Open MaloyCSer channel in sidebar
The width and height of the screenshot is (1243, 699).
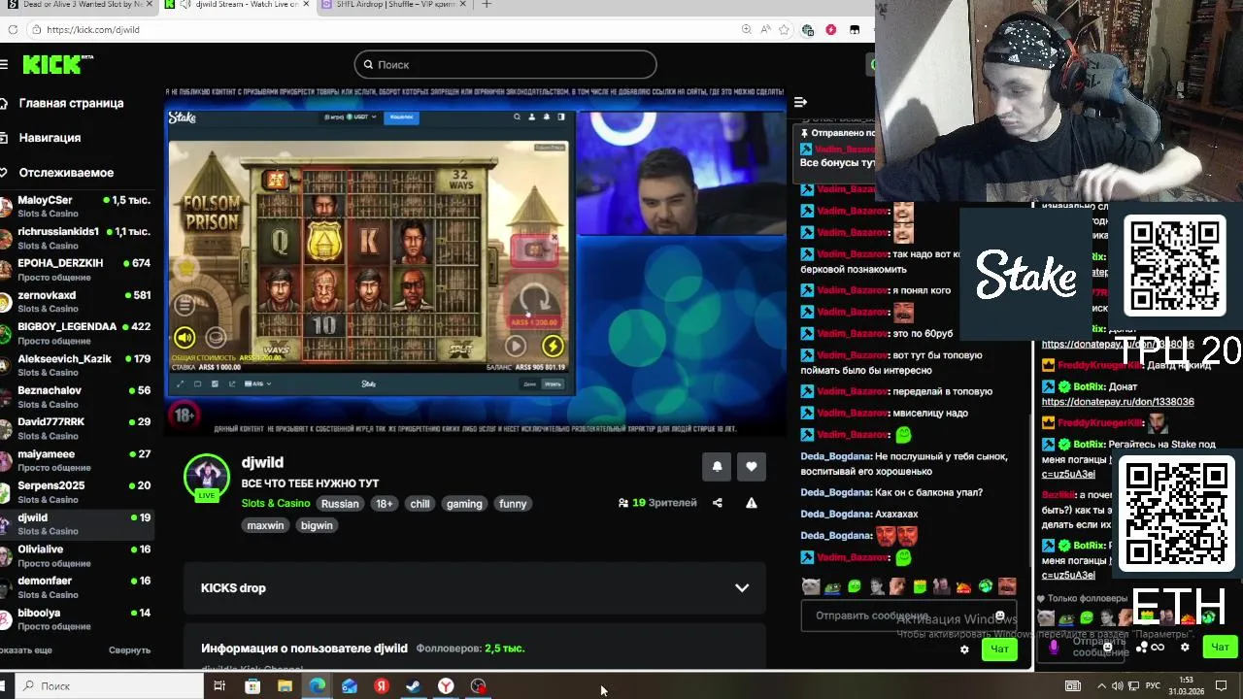76,206
